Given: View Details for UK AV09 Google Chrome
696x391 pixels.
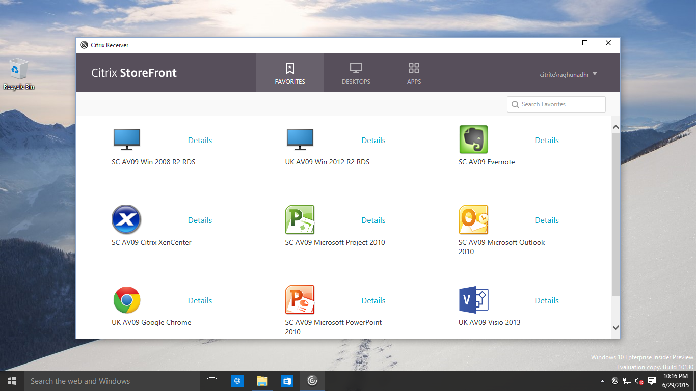Looking at the screenshot, I should (x=200, y=301).
